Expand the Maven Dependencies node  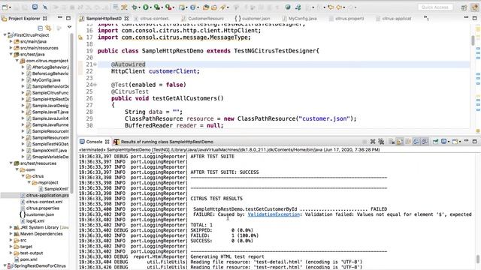(11, 233)
